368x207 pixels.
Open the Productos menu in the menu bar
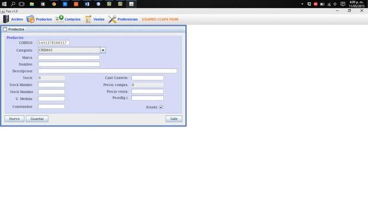pos(39,19)
